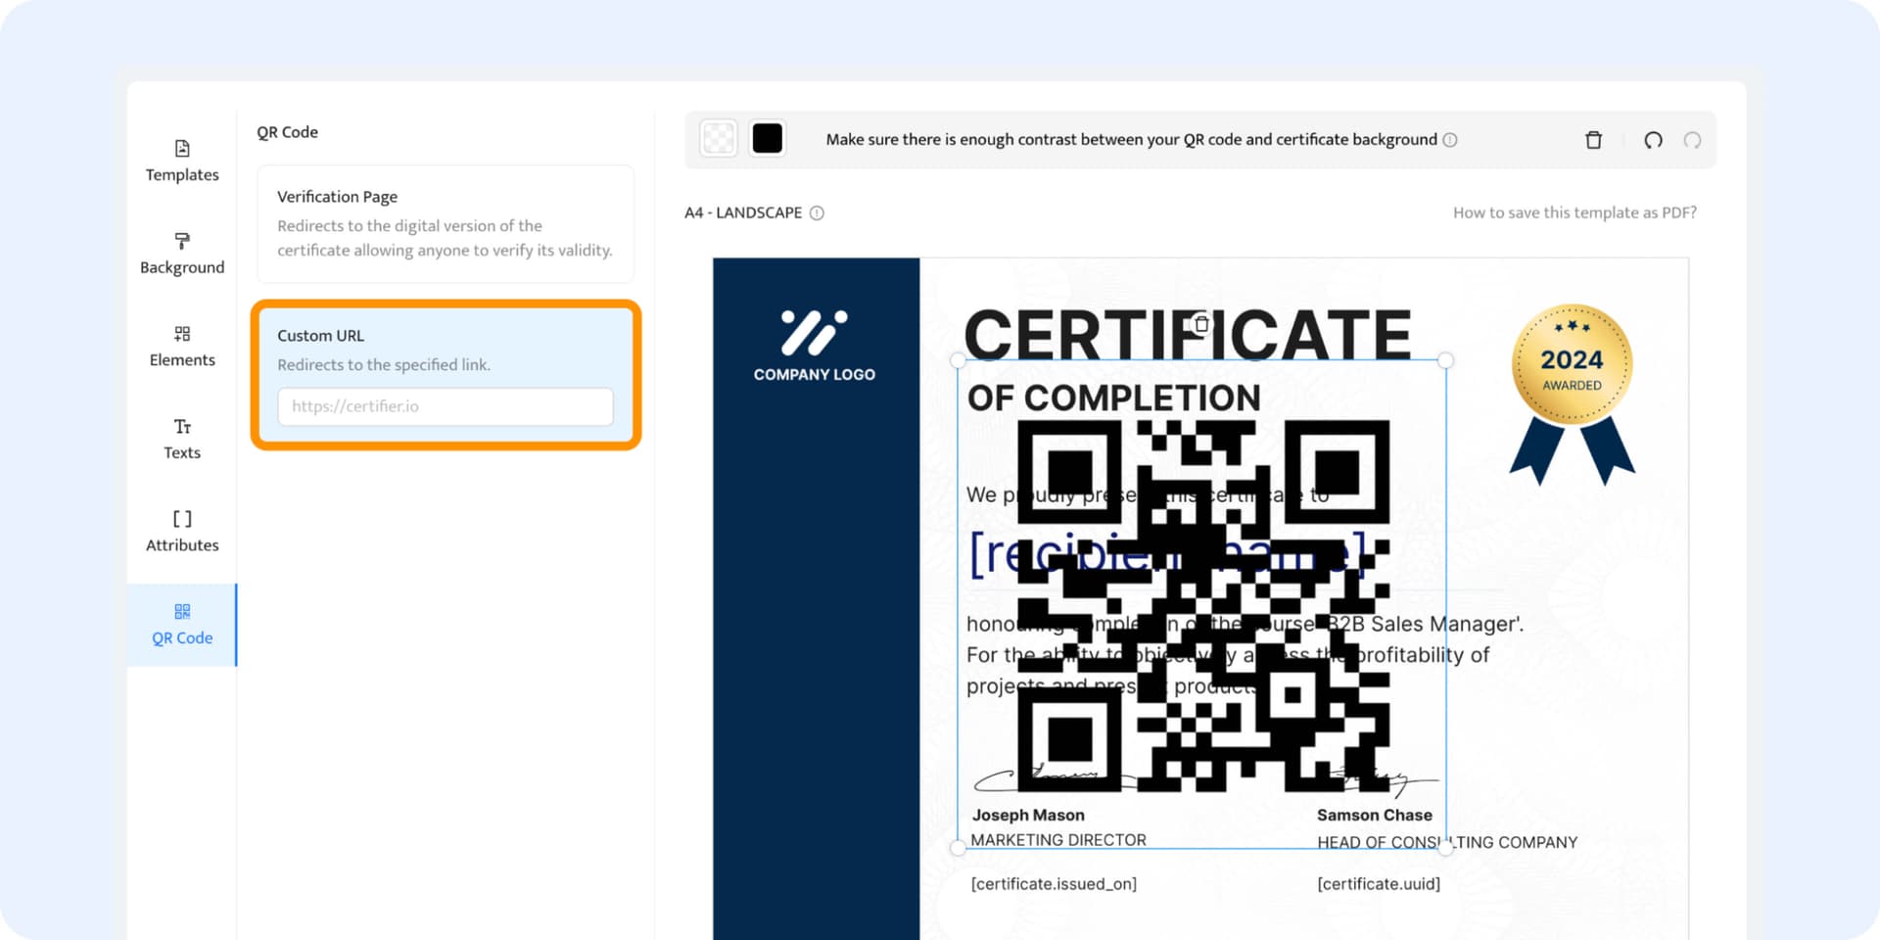
Task: Open the transparent background color option
Action: coord(718,137)
